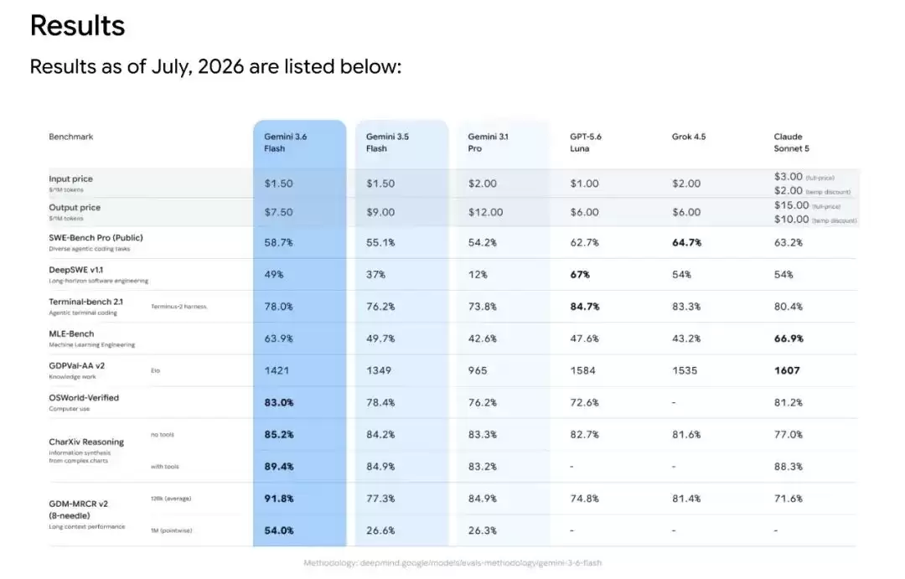
Task: Click the Gemini 3.5 Flash column header
Action: tap(386, 142)
